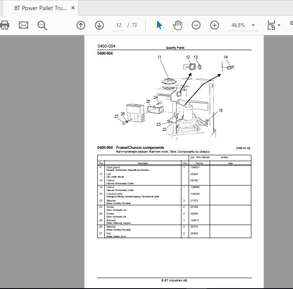Zoom out with the minus button
Viewport: 293px width, 289px height.
coord(196,25)
